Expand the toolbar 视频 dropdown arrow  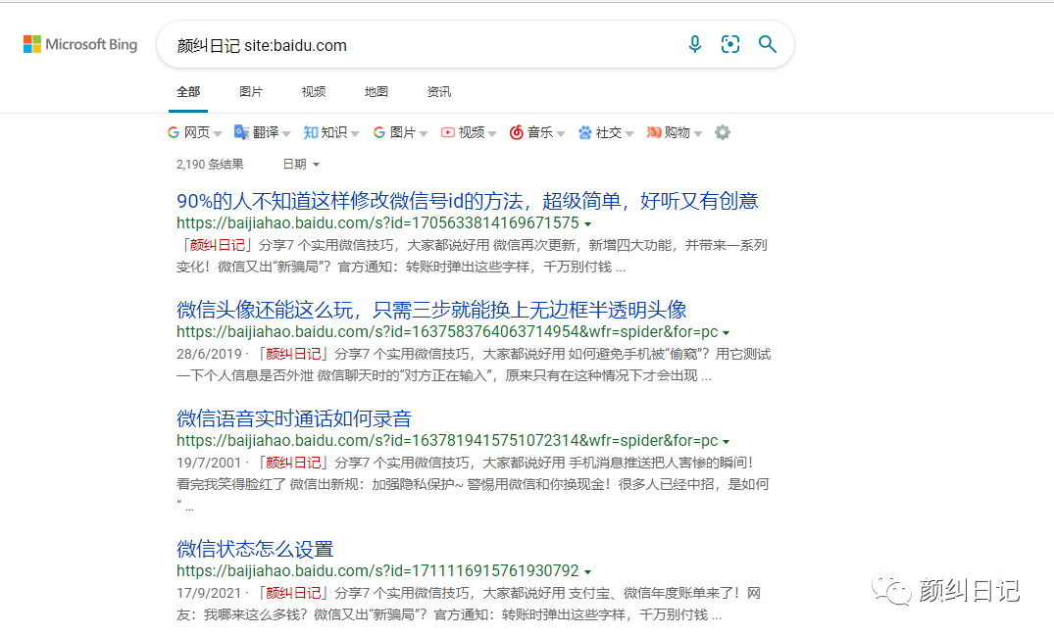pyautogui.click(x=492, y=133)
